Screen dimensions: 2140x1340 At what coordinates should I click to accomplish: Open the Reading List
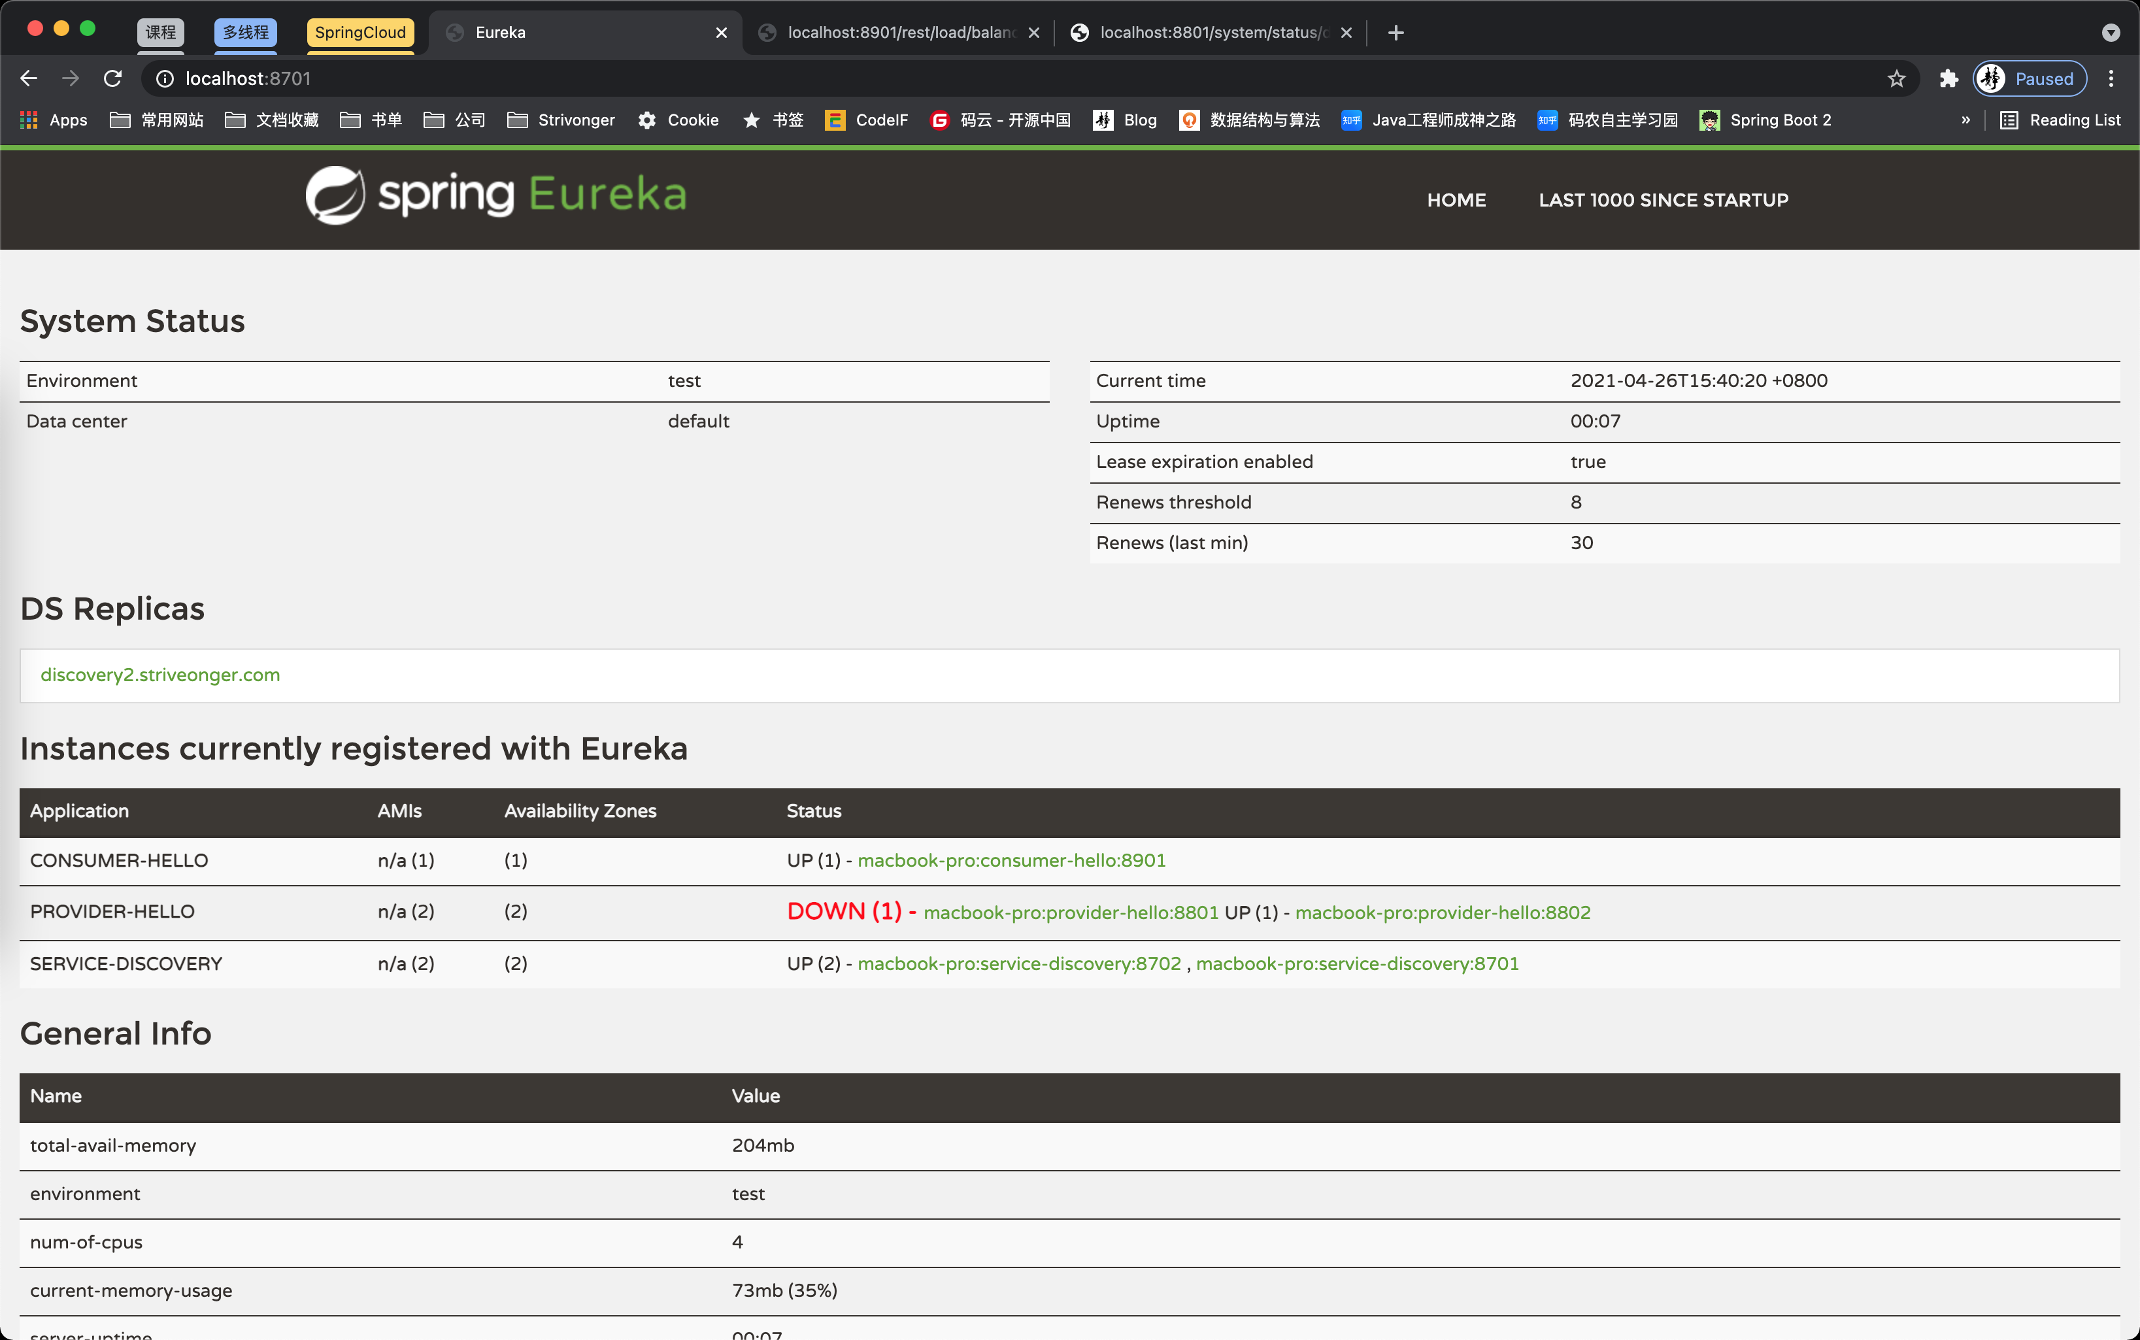[x=2060, y=120]
